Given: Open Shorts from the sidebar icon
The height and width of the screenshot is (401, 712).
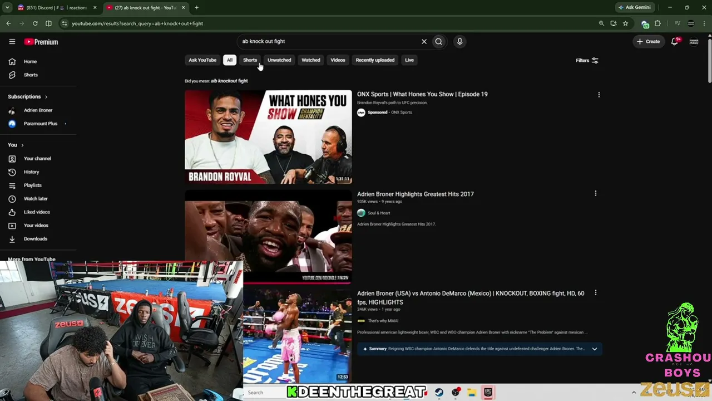Looking at the screenshot, I should tap(12, 75).
